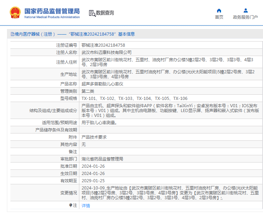
Task: Select the 数据查询 menu label
Action: [105, 13]
